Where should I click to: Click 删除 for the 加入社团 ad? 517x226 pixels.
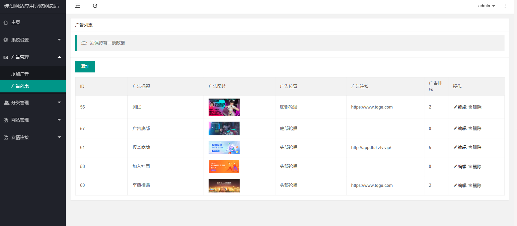475,167
